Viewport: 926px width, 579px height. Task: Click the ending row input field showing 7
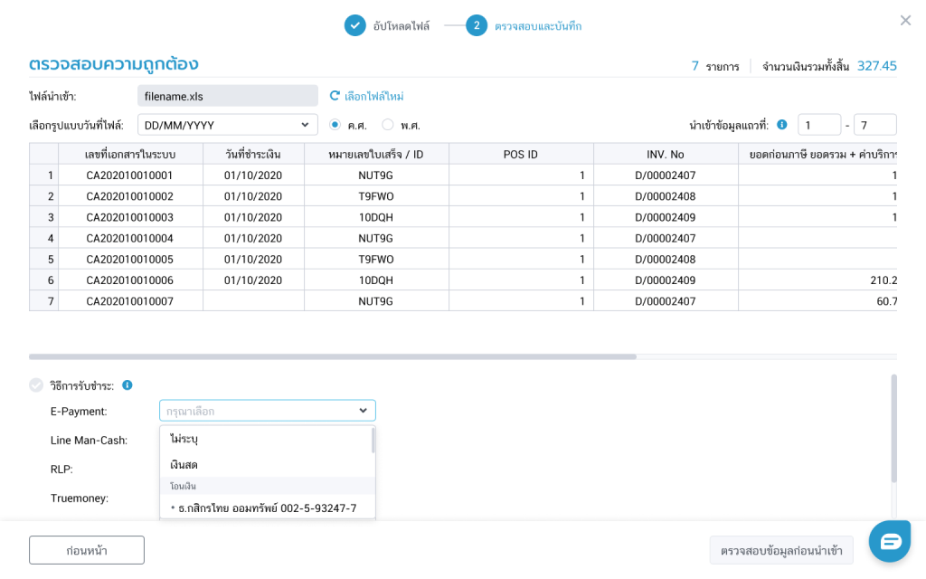pyautogui.click(x=874, y=125)
